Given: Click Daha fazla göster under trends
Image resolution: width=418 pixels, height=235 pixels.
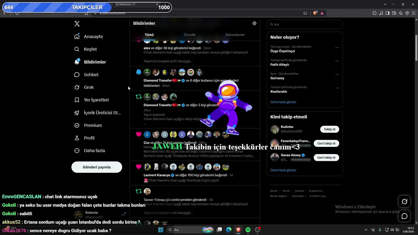Looking at the screenshot, I should pos(283,102).
